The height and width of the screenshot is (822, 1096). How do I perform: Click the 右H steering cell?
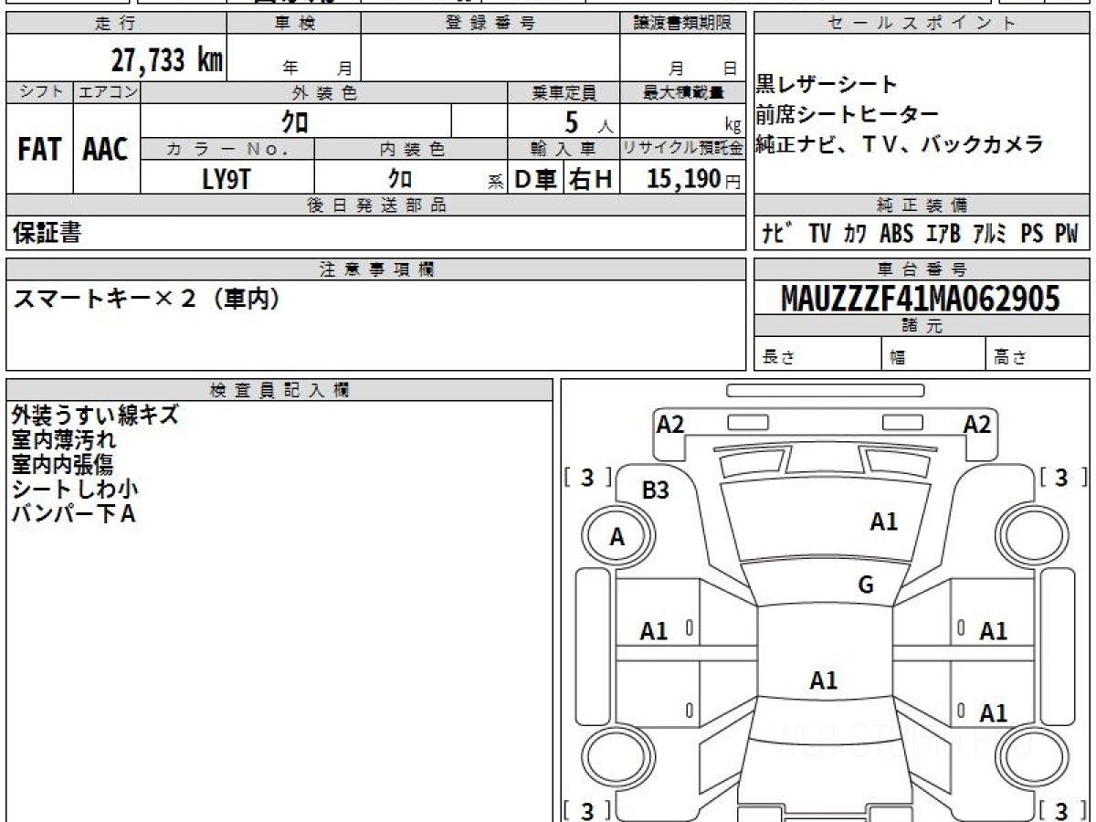pos(591,178)
